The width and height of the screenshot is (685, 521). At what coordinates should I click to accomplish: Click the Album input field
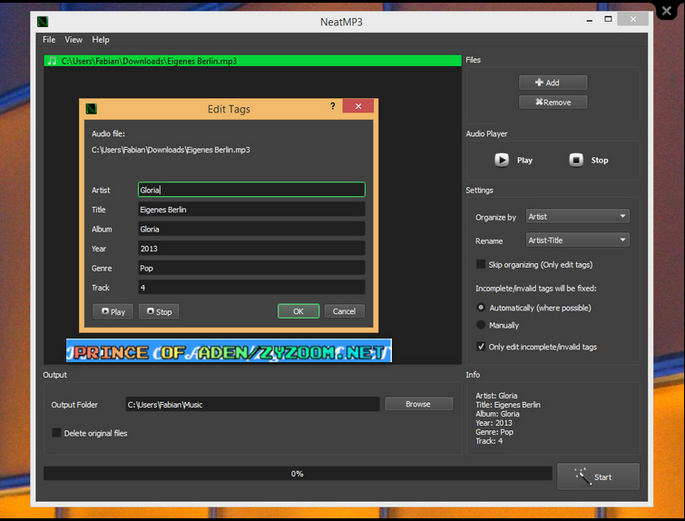(251, 229)
